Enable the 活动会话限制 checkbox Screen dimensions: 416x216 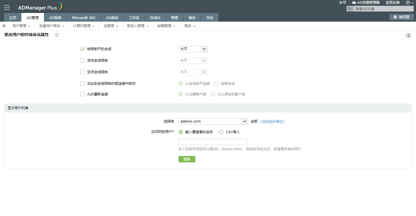[x=82, y=61]
